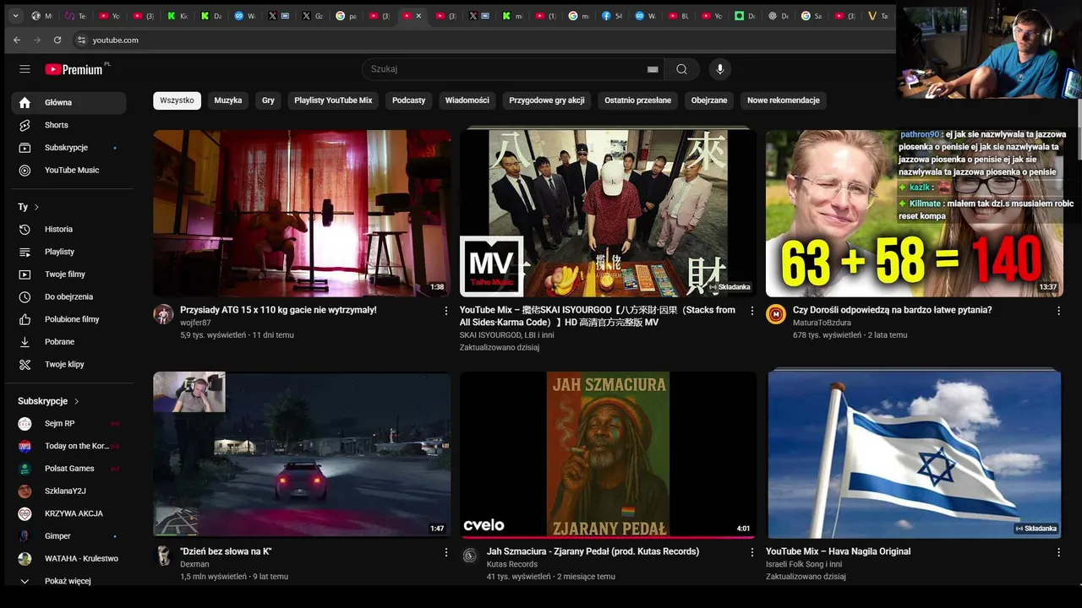Select Nowe rekomendacje chip
1082x608 pixels.
tap(784, 100)
